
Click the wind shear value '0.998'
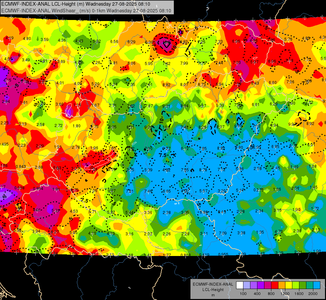(19, 188)
